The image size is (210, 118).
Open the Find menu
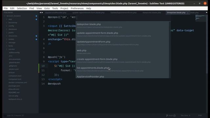(x=31, y=8)
